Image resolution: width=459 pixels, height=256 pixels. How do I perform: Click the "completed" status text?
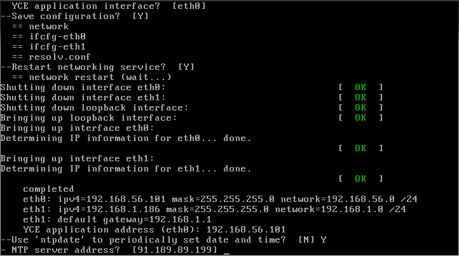[48, 189]
